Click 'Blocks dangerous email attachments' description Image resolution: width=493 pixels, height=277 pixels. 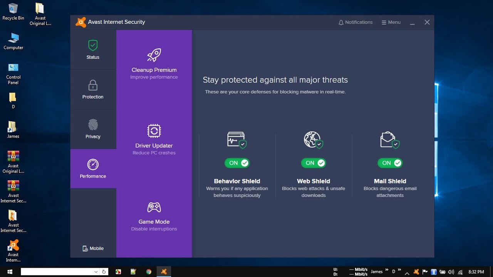click(390, 192)
